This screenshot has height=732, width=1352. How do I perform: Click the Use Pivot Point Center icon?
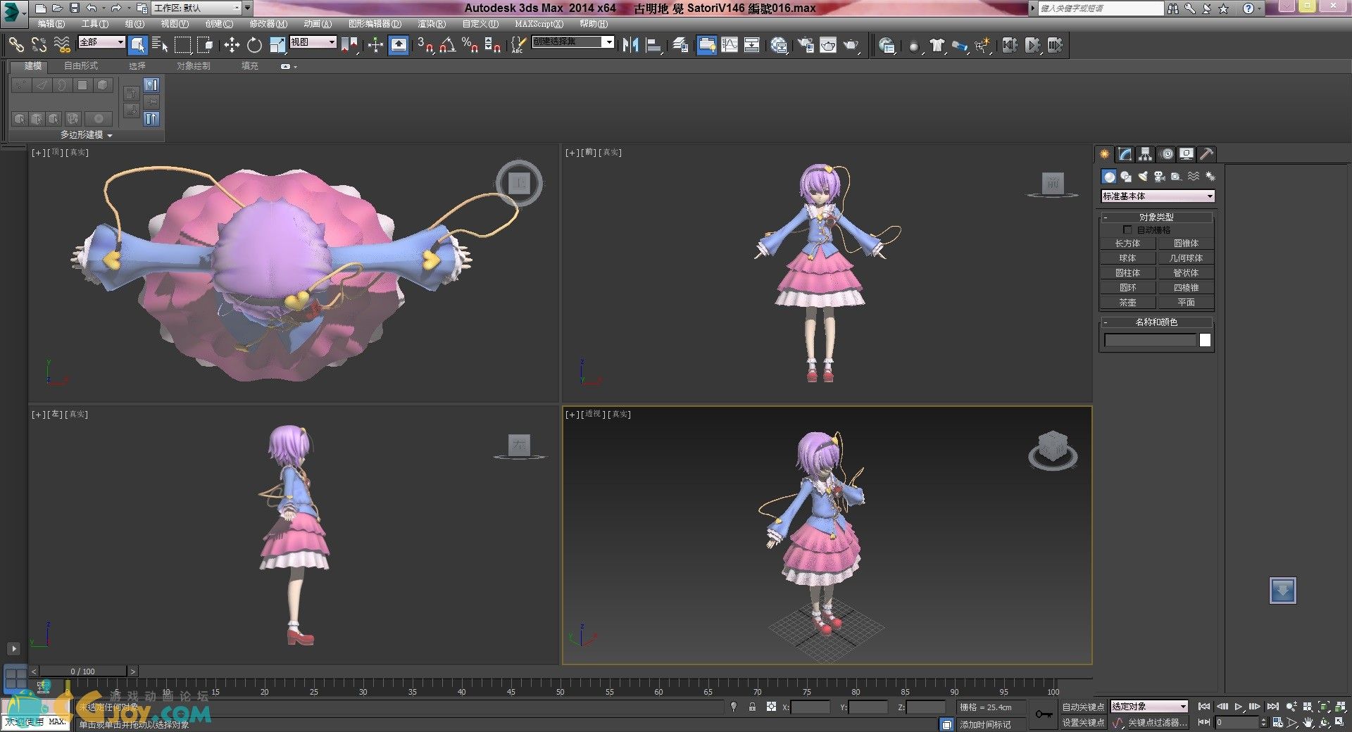(350, 45)
